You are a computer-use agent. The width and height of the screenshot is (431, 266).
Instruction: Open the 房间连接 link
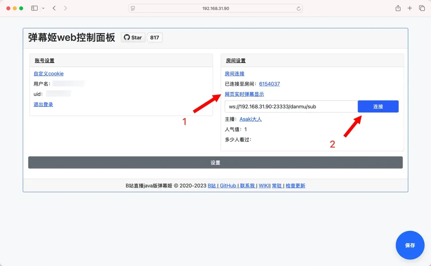[x=235, y=74]
